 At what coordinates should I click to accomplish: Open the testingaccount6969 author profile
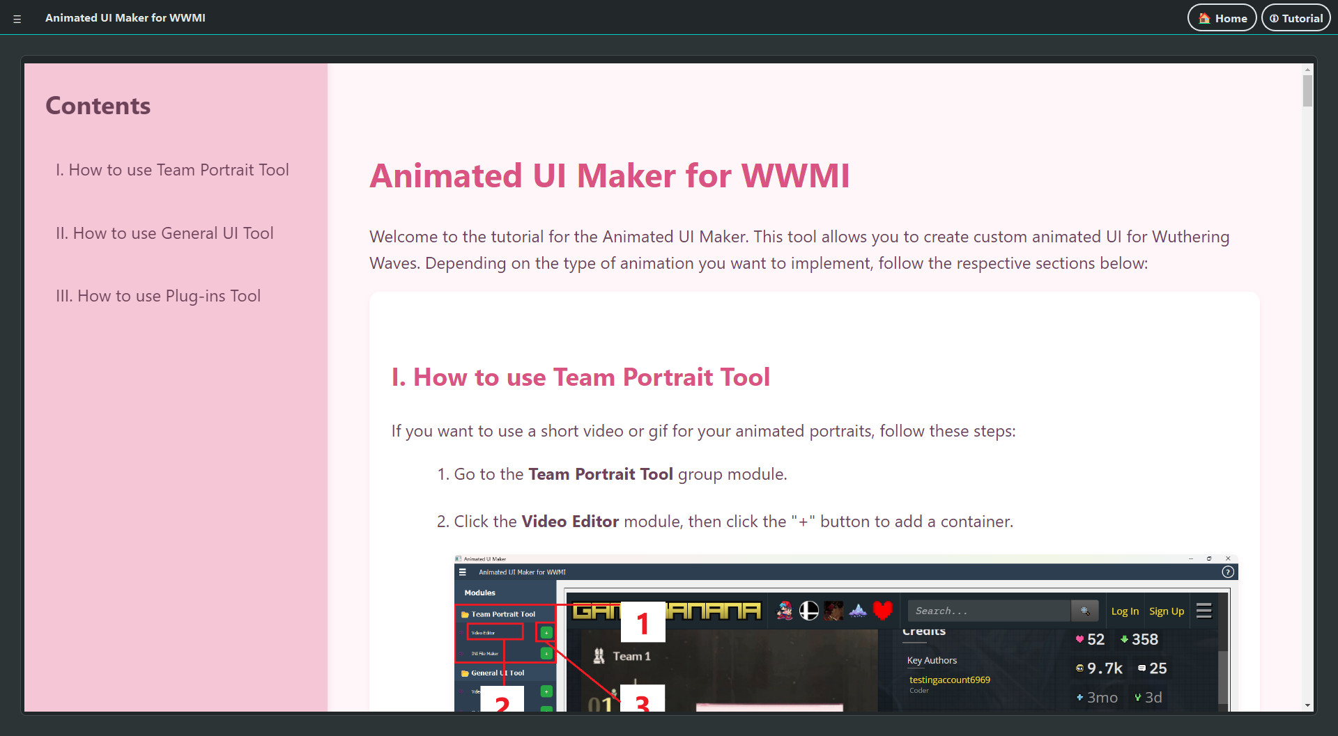(x=948, y=679)
